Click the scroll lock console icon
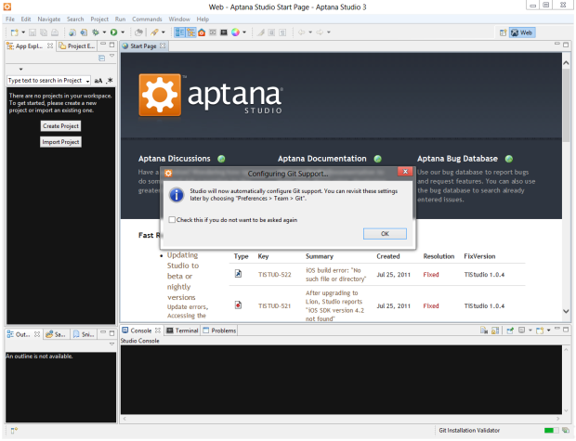The image size is (576, 441). [495, 331]
